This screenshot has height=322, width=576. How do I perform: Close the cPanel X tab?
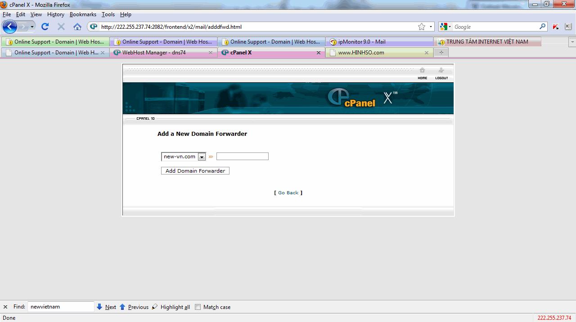coord(319,53)
